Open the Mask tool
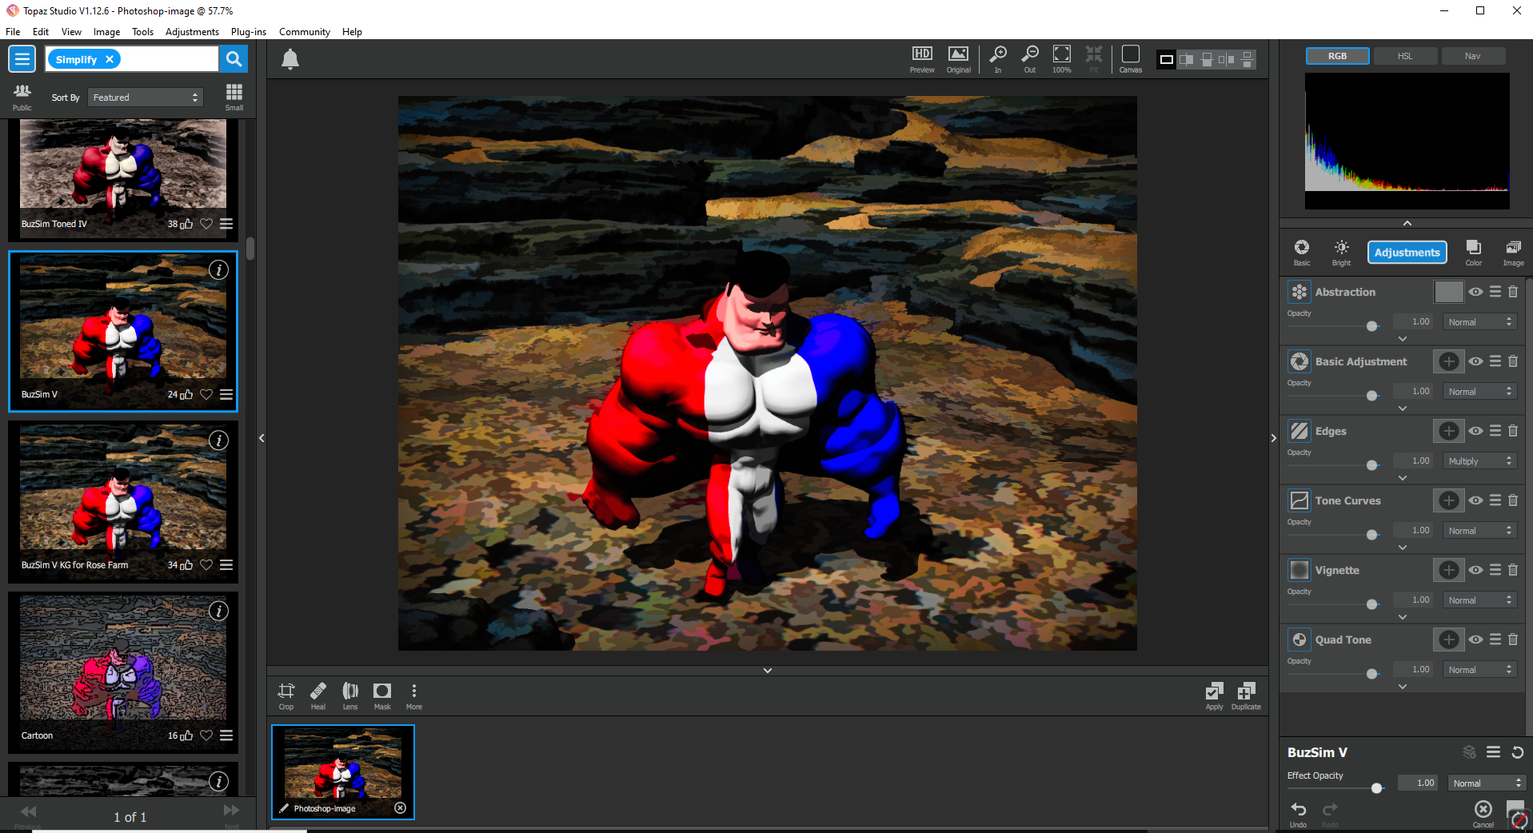Image resolution: width=1533 pixels, height=833 pixels. (x=382, y=695)
